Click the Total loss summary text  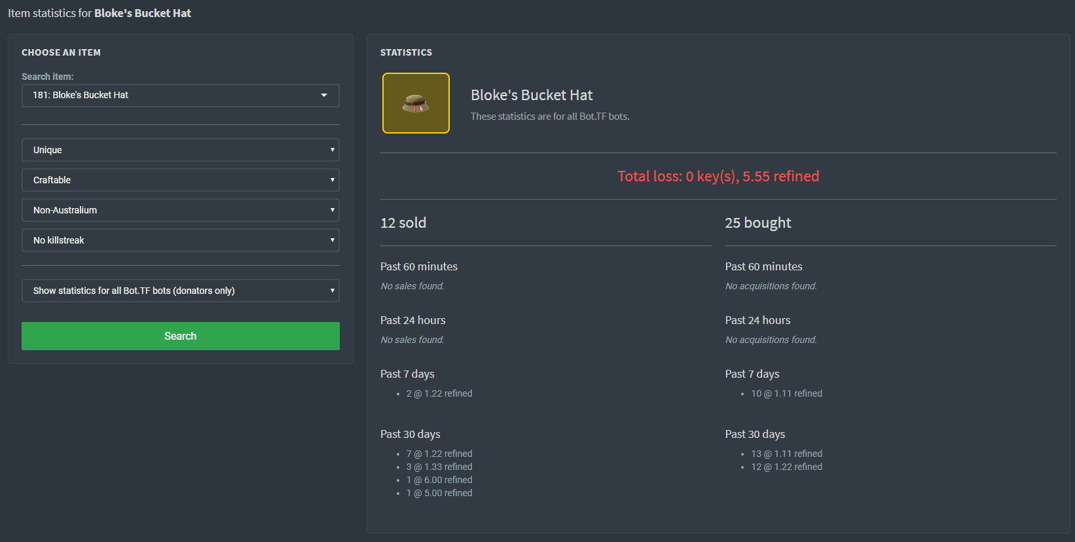pos(718,176)
